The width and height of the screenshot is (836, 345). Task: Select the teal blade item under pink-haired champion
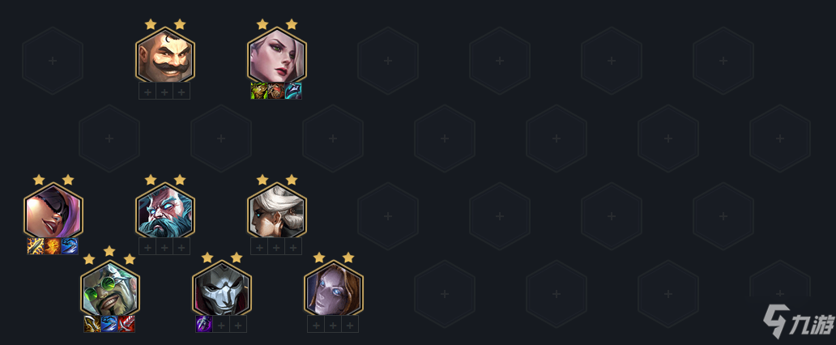coord(293,91)
